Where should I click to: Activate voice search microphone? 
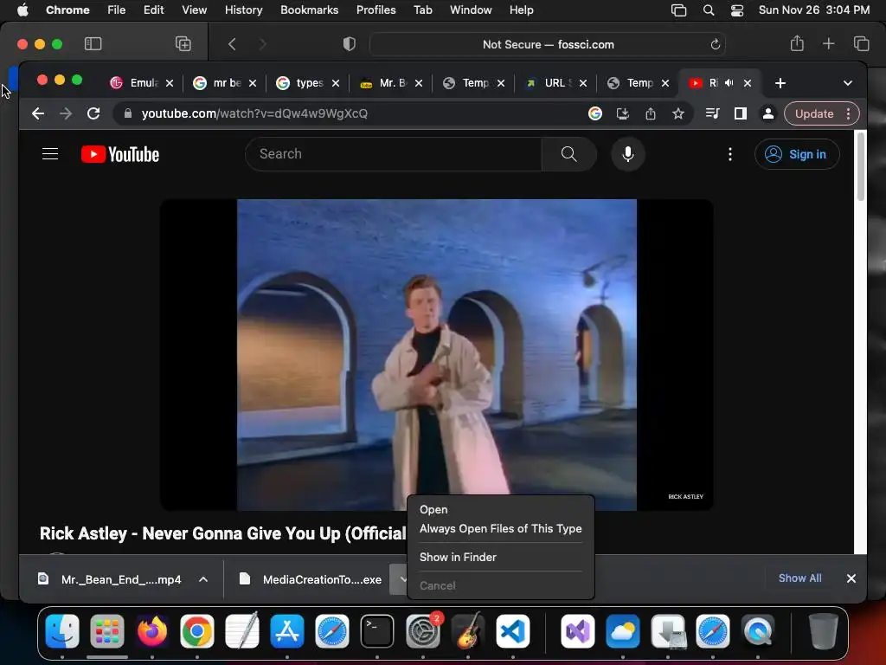[628, 154]
